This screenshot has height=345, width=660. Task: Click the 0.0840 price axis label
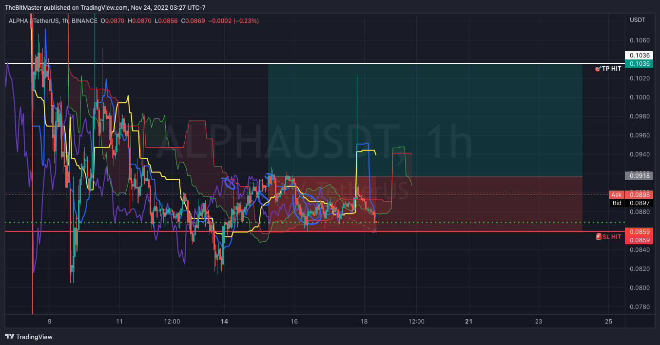pos(639,250)
